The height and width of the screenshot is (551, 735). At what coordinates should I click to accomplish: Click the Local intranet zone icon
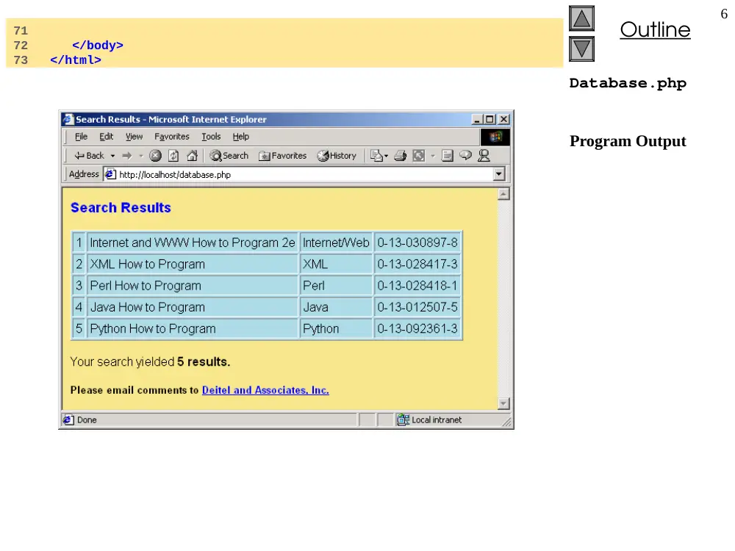[x=403, y=419]
